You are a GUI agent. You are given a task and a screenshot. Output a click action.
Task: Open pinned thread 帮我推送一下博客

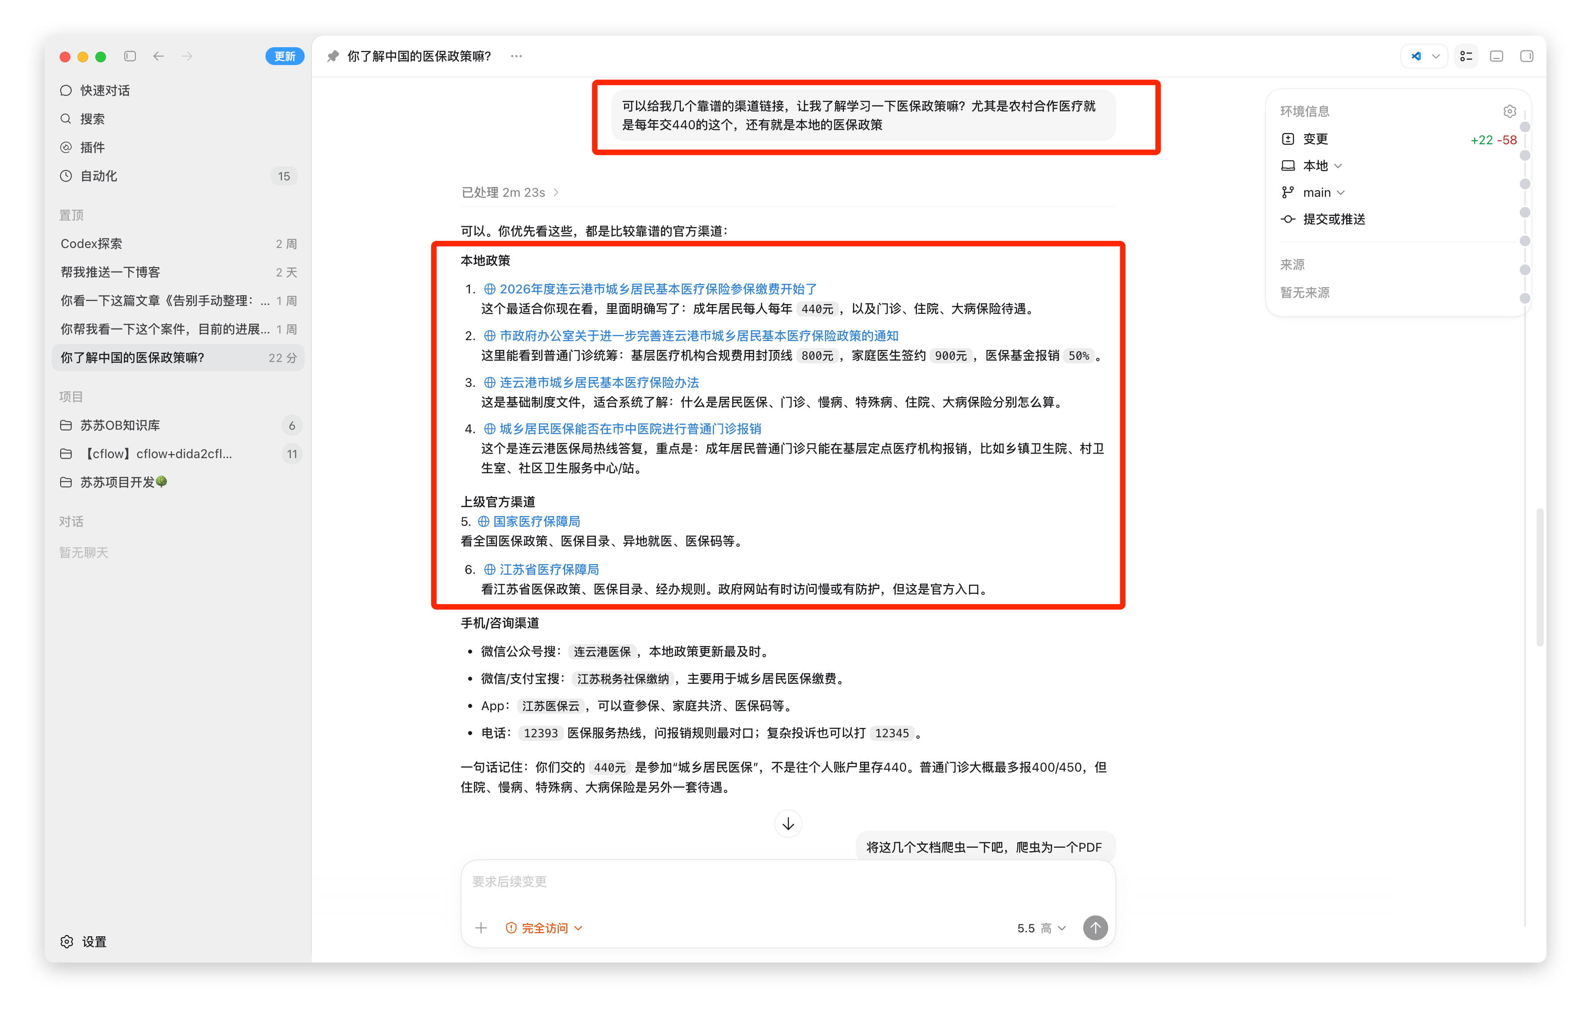click(178, 272)
